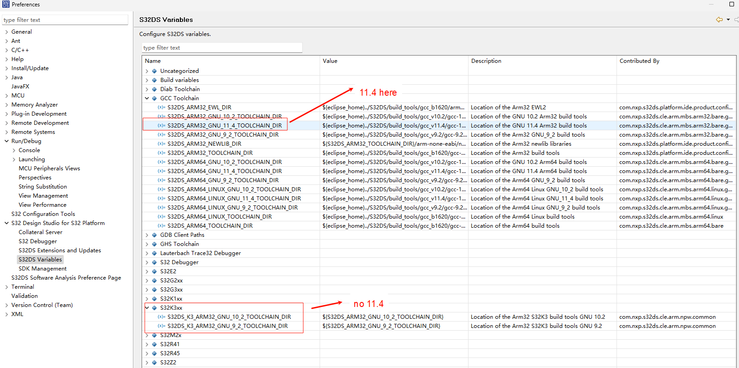Open S32DS Extensions and Updates page

tap(60, 250)
